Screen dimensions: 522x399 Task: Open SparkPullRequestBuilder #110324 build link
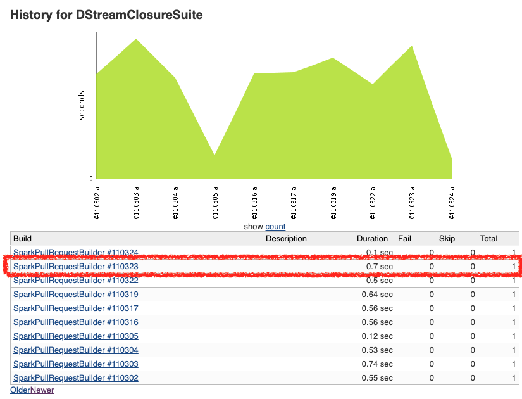pyautogui.click(x=75, y=252)
